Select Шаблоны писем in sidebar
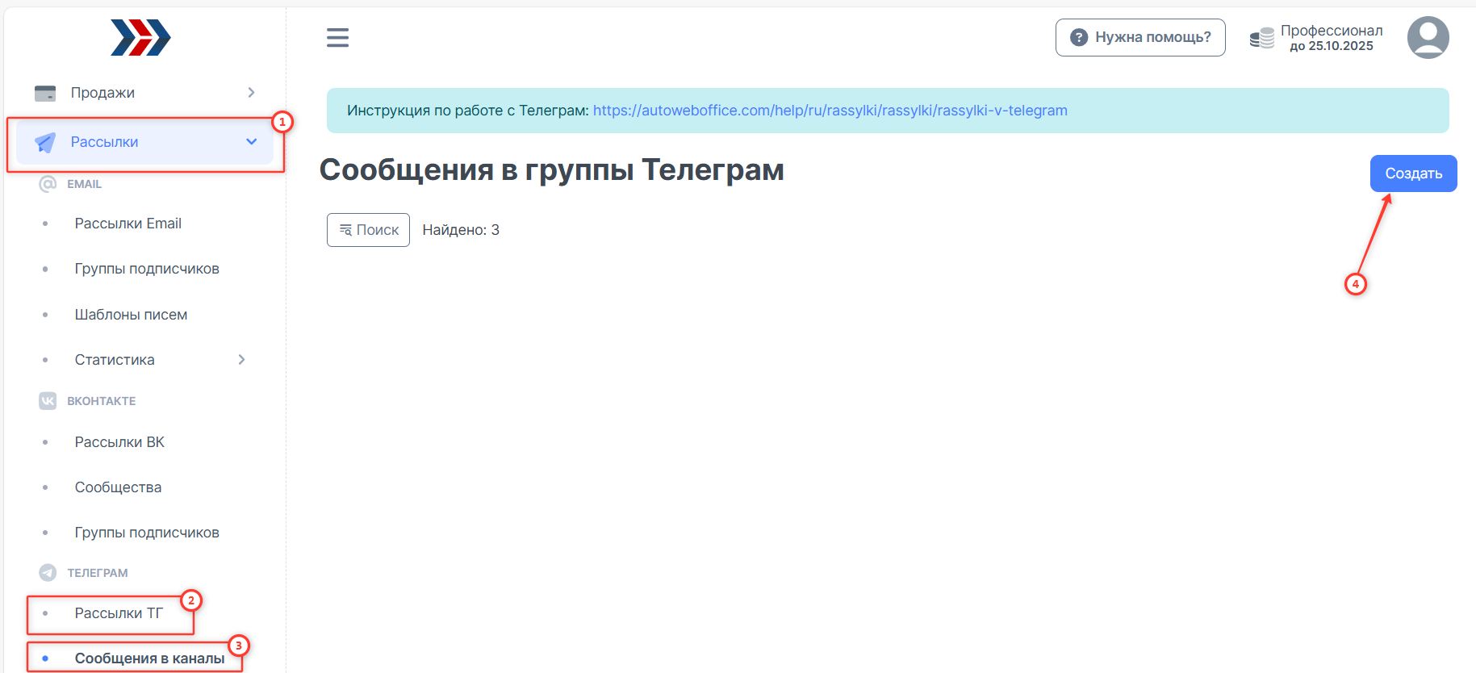The height and width of the screenshot is (673, 1476). click(131, 315)
